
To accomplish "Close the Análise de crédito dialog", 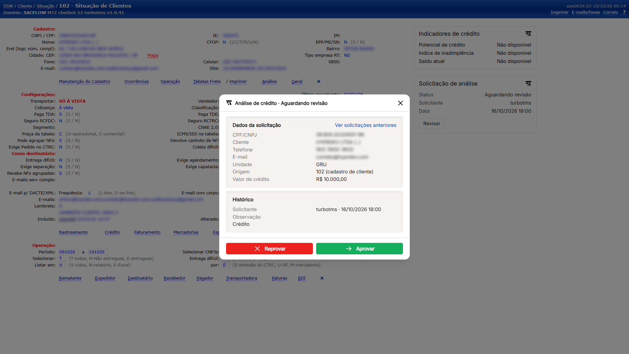I will 400,103.
